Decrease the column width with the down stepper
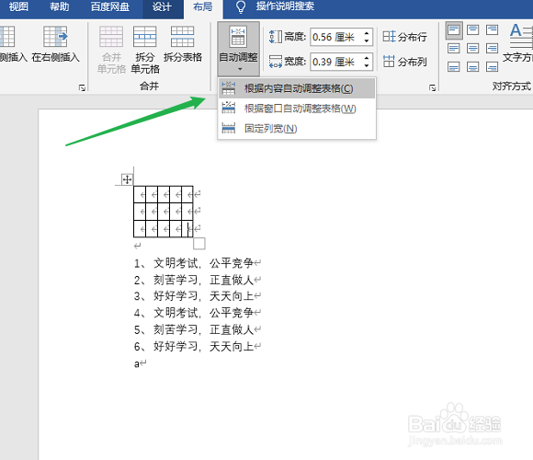The width and height of the screenshot is (533, 460). [x=367, y=65]
